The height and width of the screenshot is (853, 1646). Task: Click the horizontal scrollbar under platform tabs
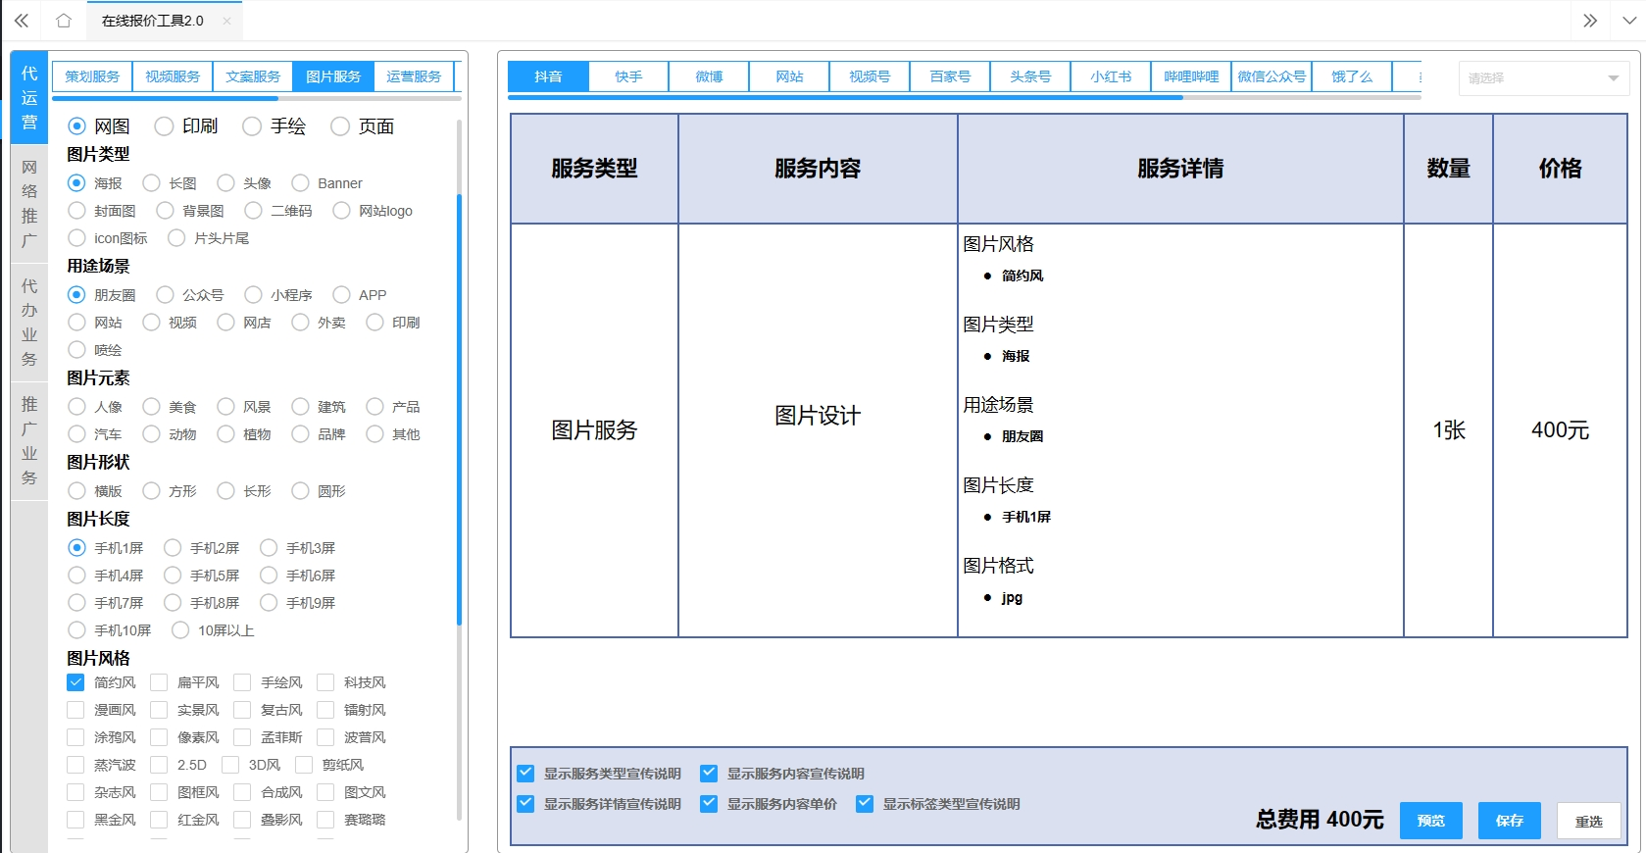click(845, 98)
